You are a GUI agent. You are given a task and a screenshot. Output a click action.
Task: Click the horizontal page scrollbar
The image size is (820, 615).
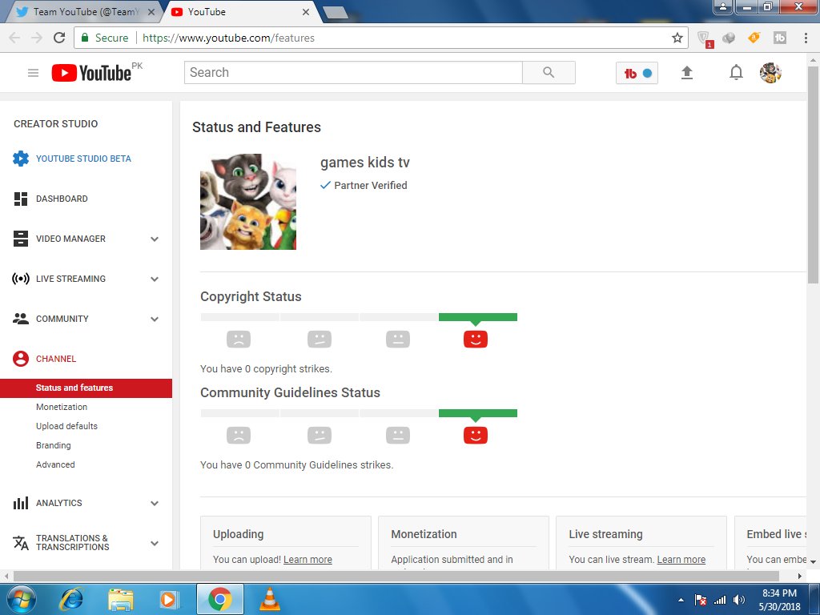click(396, 576)
